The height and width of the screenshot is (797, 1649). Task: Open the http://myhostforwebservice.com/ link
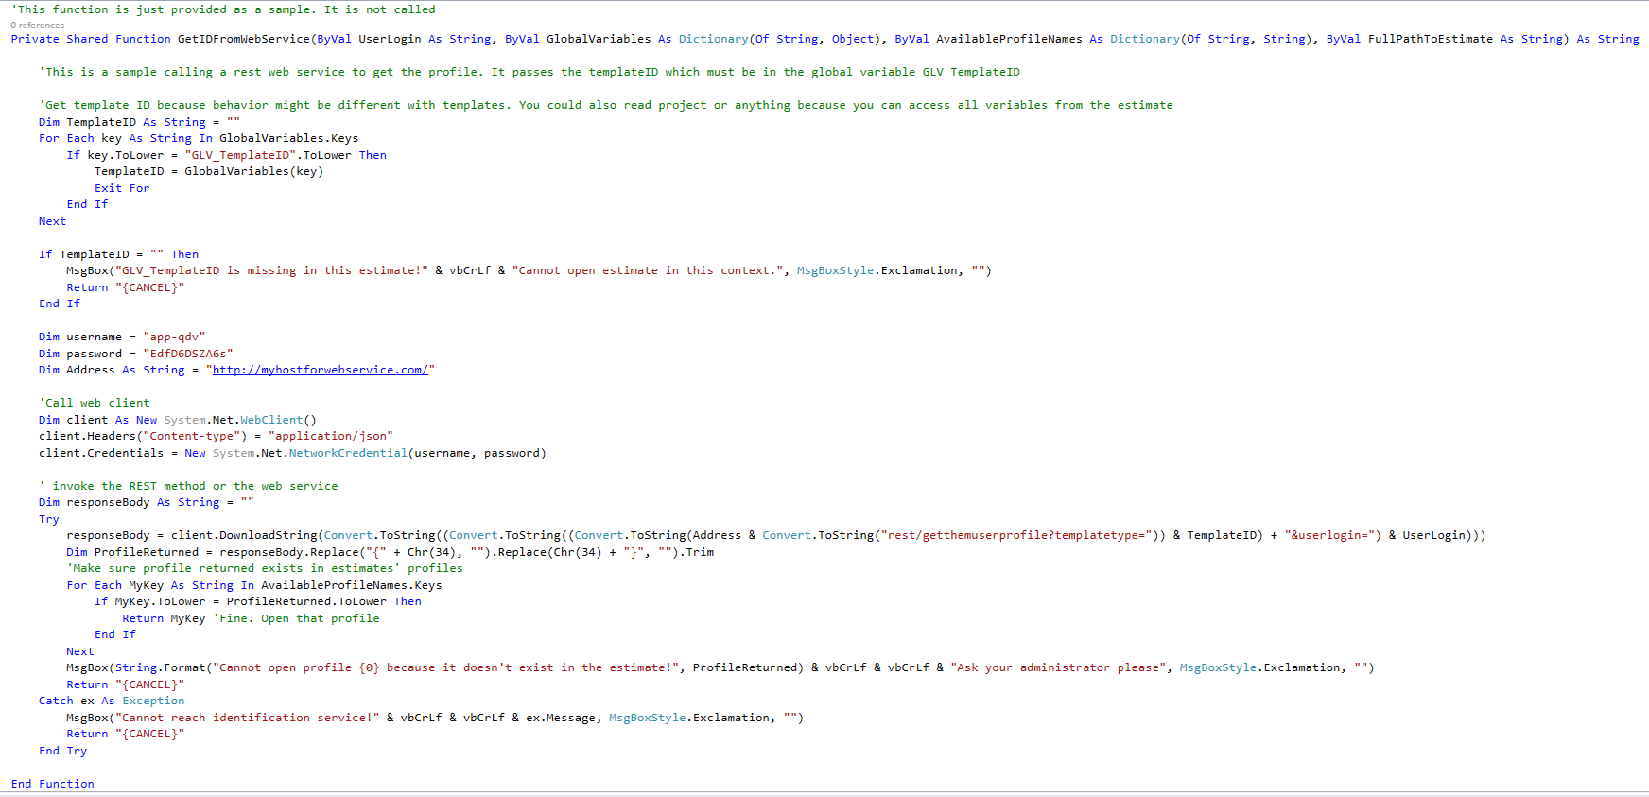point(321,370)
